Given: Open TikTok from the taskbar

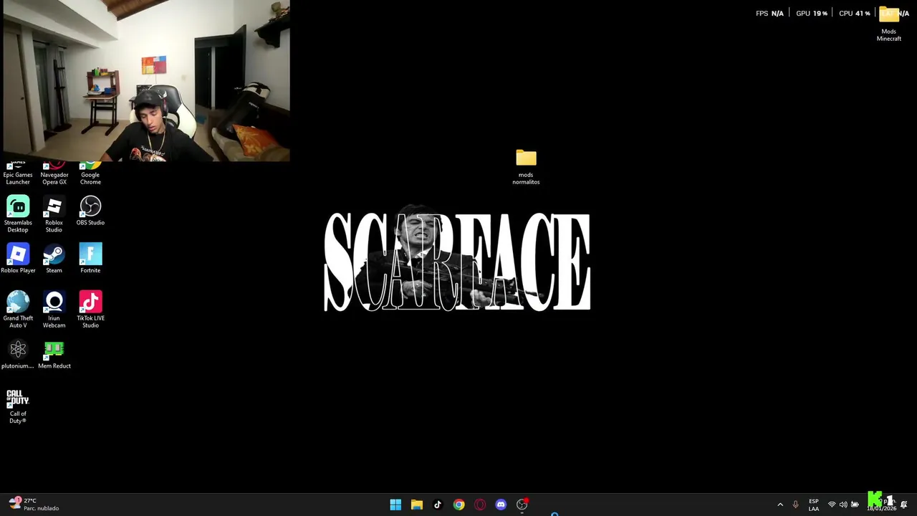Looking at the screenshot, I should pos(438,505).
